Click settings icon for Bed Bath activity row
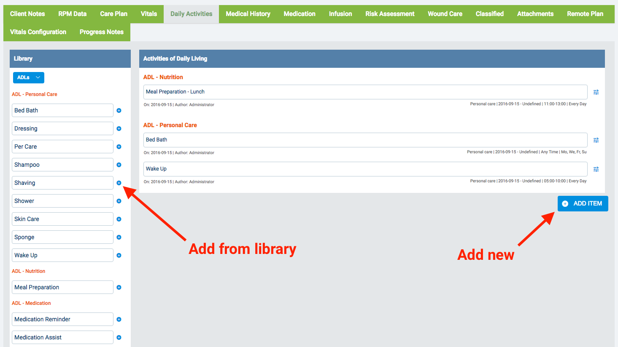This screenshot has height=347, width=618. pyautogui.click(x=596, y=140)
